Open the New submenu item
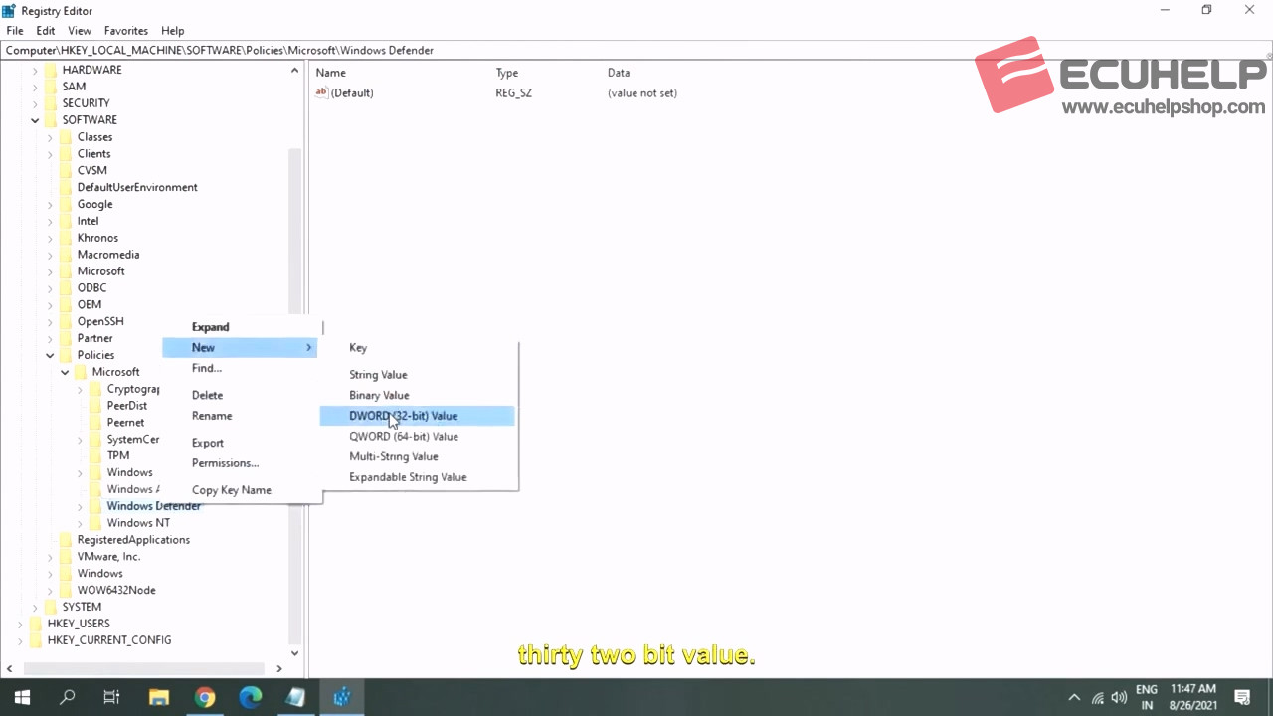 (x=242, y=347)
